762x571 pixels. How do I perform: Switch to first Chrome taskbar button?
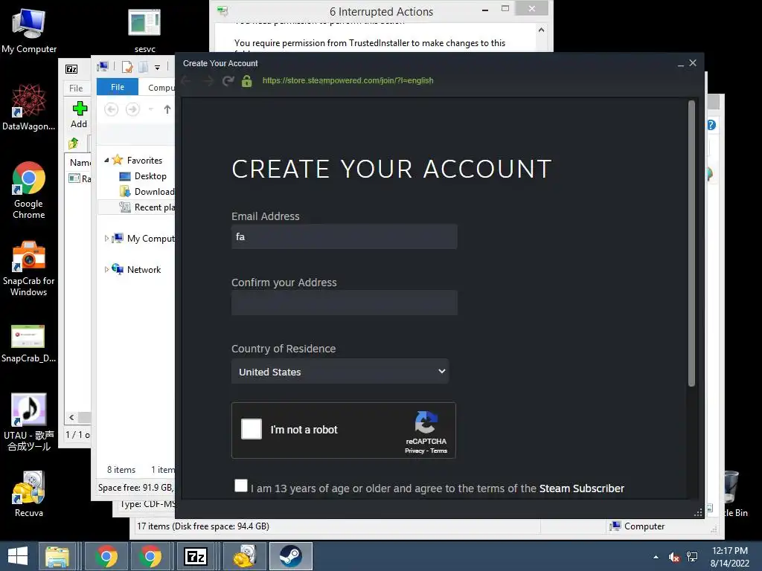click(106, 556)
